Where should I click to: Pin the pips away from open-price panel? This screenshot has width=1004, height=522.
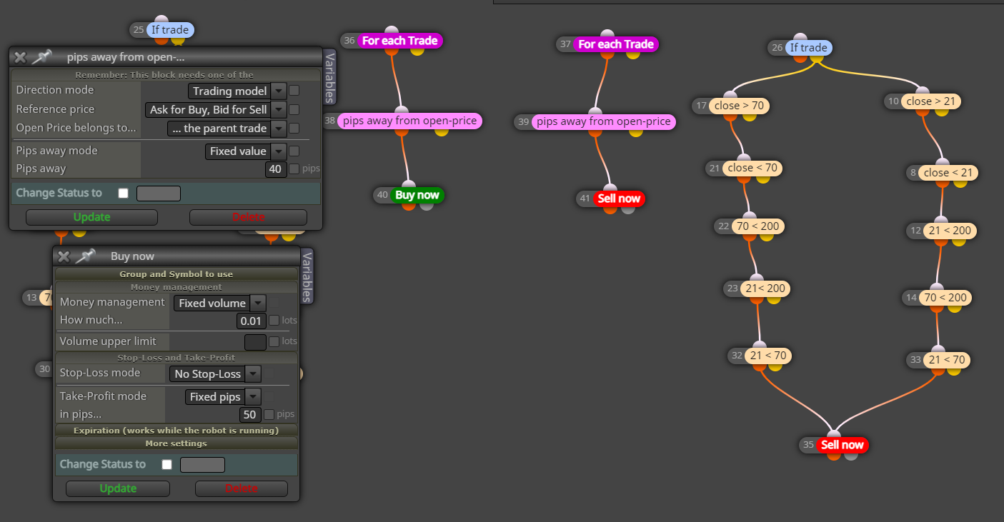pyautogui.click(x=42, y=57)
